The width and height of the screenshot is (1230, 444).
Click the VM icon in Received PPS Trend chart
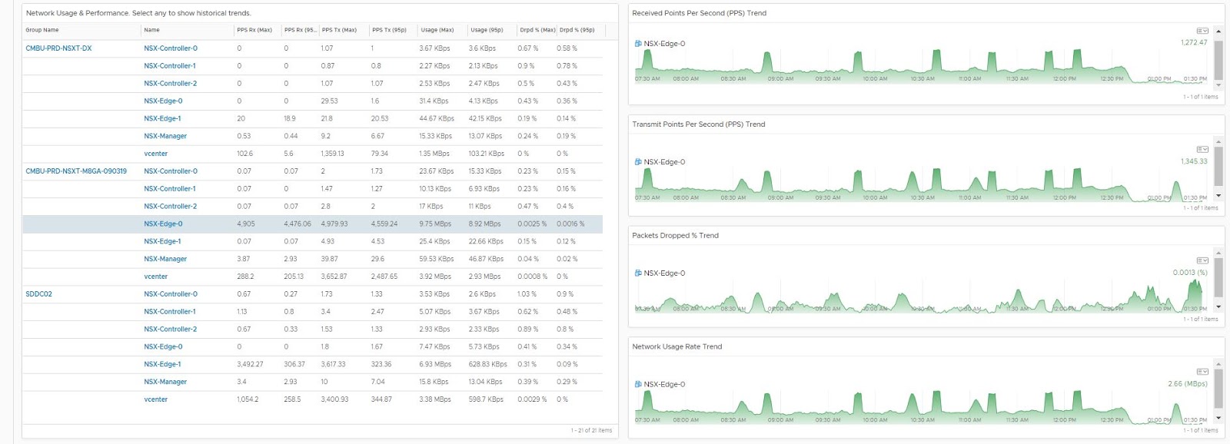(637, 44)
